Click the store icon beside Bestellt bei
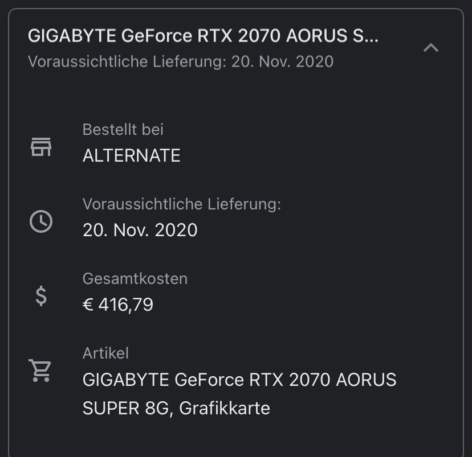The image size is (472, 457). 40,147
